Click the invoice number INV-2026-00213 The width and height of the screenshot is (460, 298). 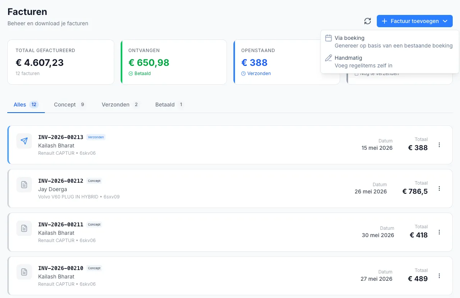point(61,137)
